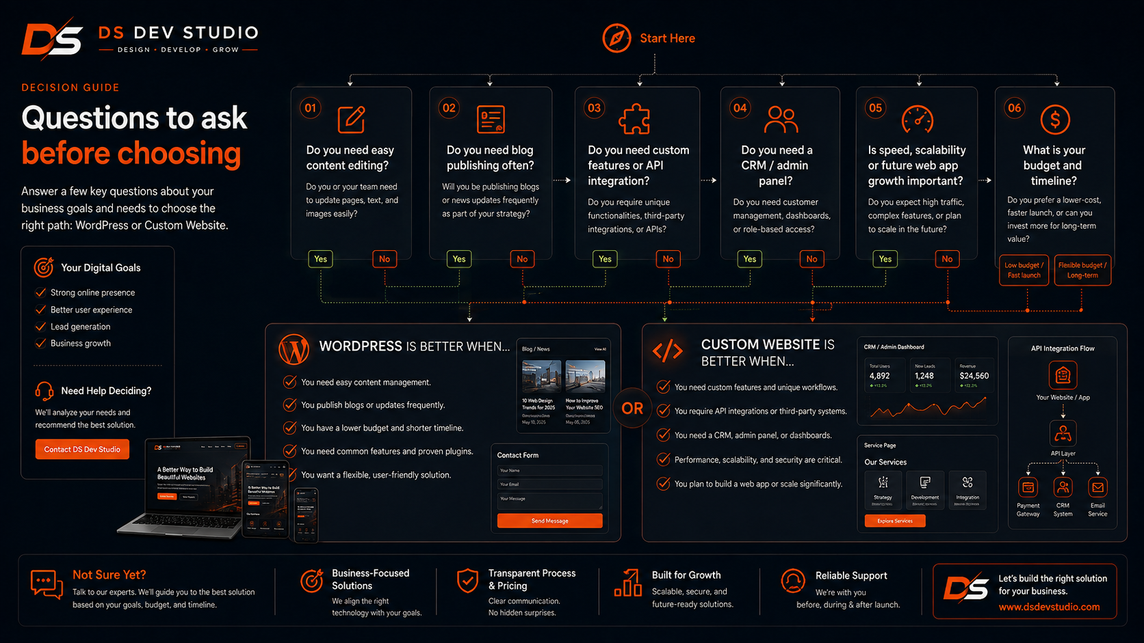Answer Yes to blog publishing often
This screenshot has height=643, width=1144.
click(x=459, y=259)
